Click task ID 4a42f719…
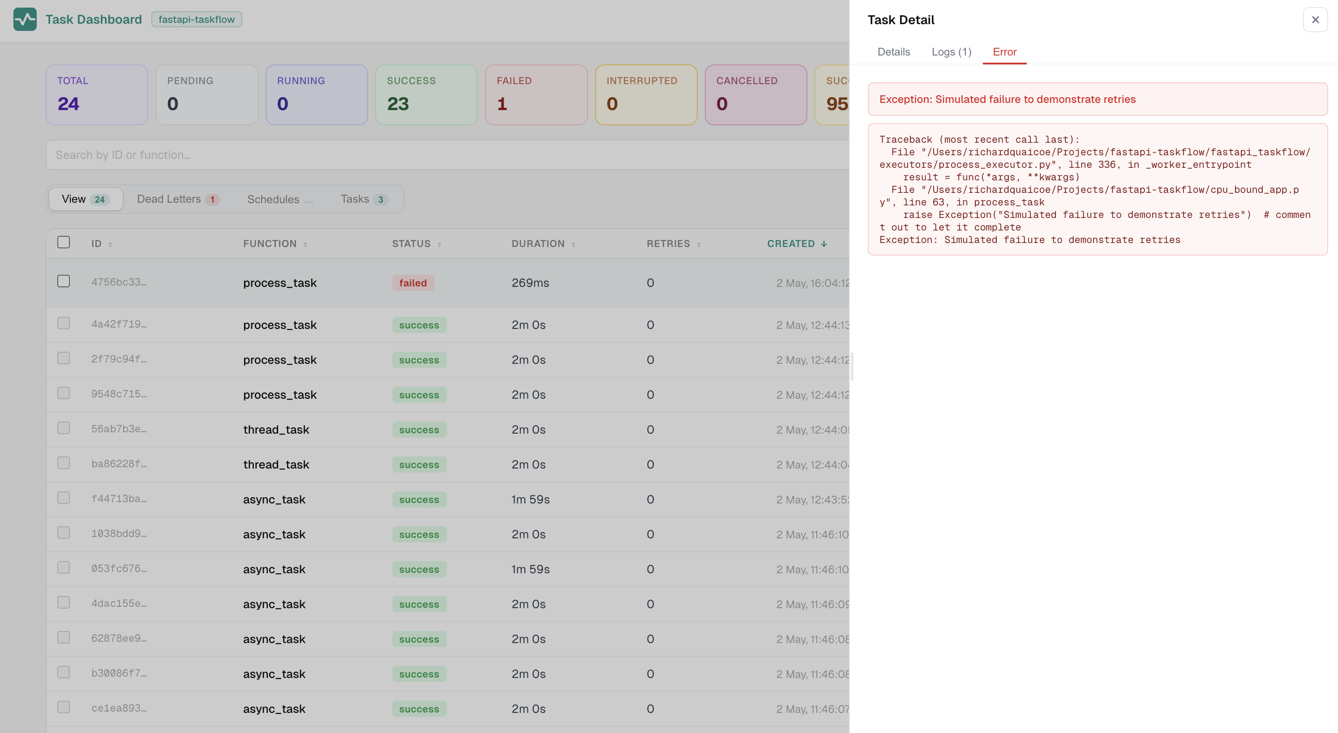1338x733 pixels. point(119,324)
